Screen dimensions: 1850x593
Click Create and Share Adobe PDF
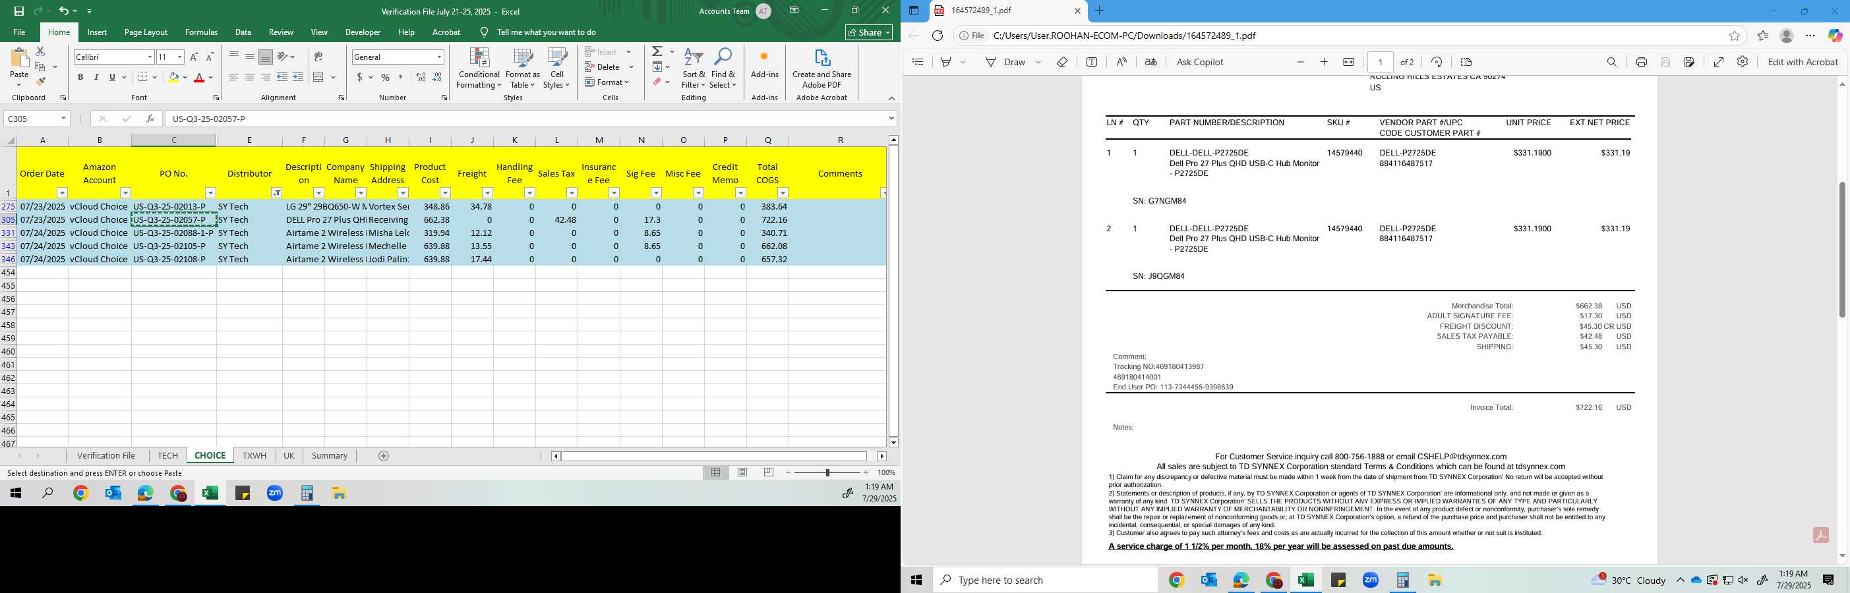pyautogui.click(x=821, y=69)
